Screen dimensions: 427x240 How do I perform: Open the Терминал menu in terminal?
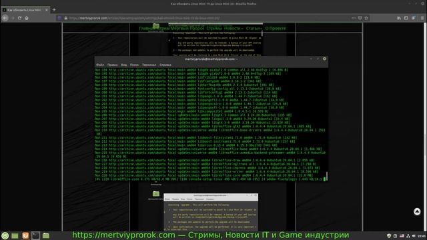click(x=149, y=65)
